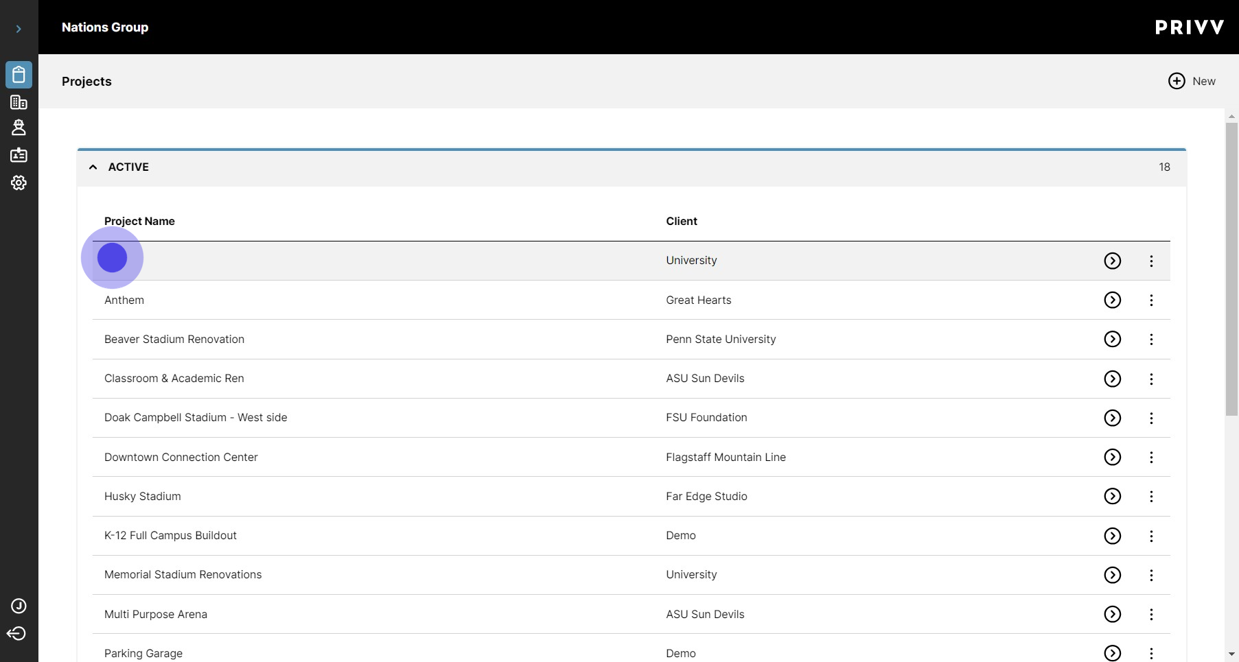Open Doak Campbell Stadium via arrow icon
Image resolution: width=1239 pixels, height=662 pixels.
1112,418
